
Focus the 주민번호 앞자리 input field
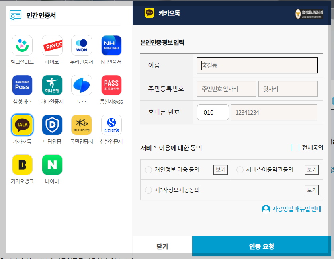(x=227, y=89)
